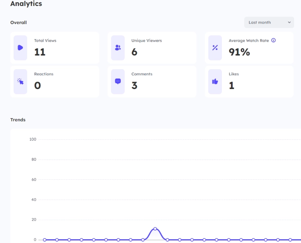Select the peak data point on Trends chart
The image size is (301, 243).
(x=155, y=229)
